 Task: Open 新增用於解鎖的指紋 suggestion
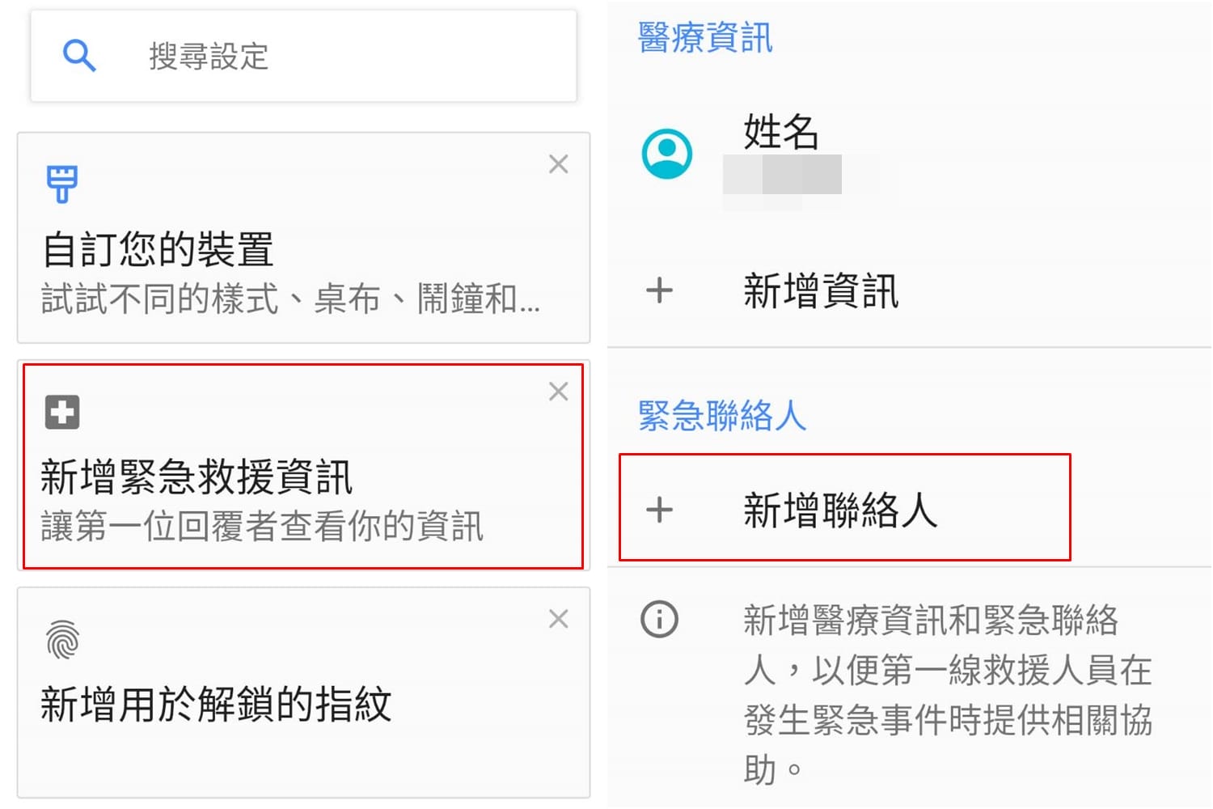point(303,693)
